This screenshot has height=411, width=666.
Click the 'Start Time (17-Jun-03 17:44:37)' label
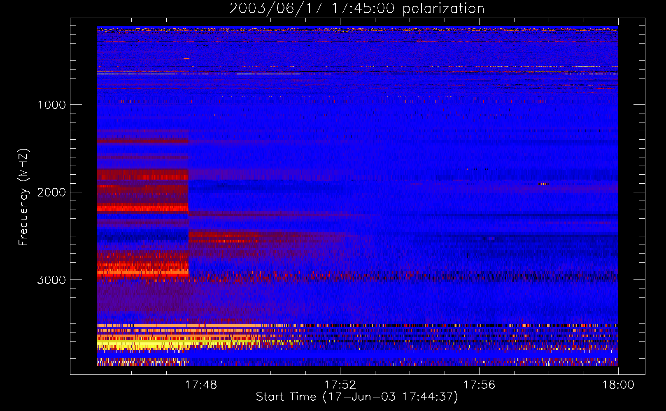pyautogui.click(x=357, y=397)
